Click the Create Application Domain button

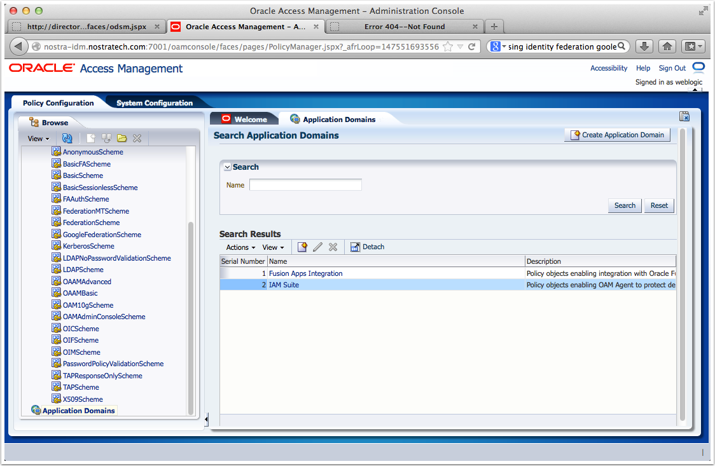[616, 134]
